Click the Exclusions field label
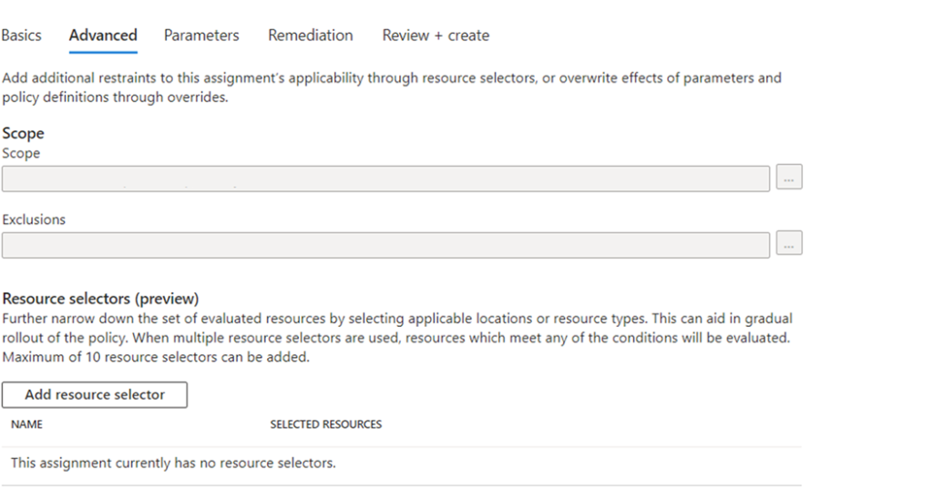Viewport: 933px width, 489px height. point(34,219)
